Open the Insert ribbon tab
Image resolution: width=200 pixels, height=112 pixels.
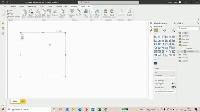(x=22, y=7)
